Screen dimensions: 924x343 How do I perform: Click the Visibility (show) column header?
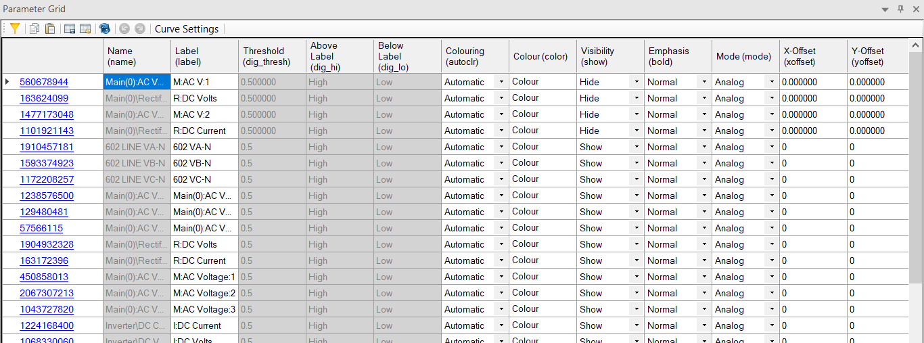click(610, 56)
